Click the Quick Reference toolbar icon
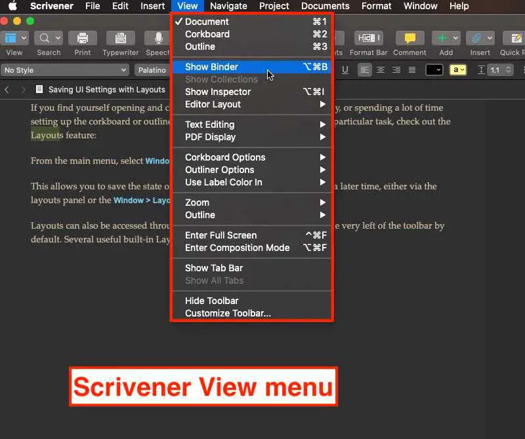 click(516, 38)
